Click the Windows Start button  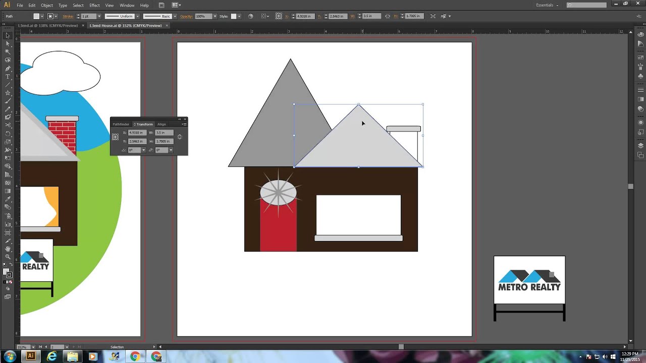coord(10,356)
